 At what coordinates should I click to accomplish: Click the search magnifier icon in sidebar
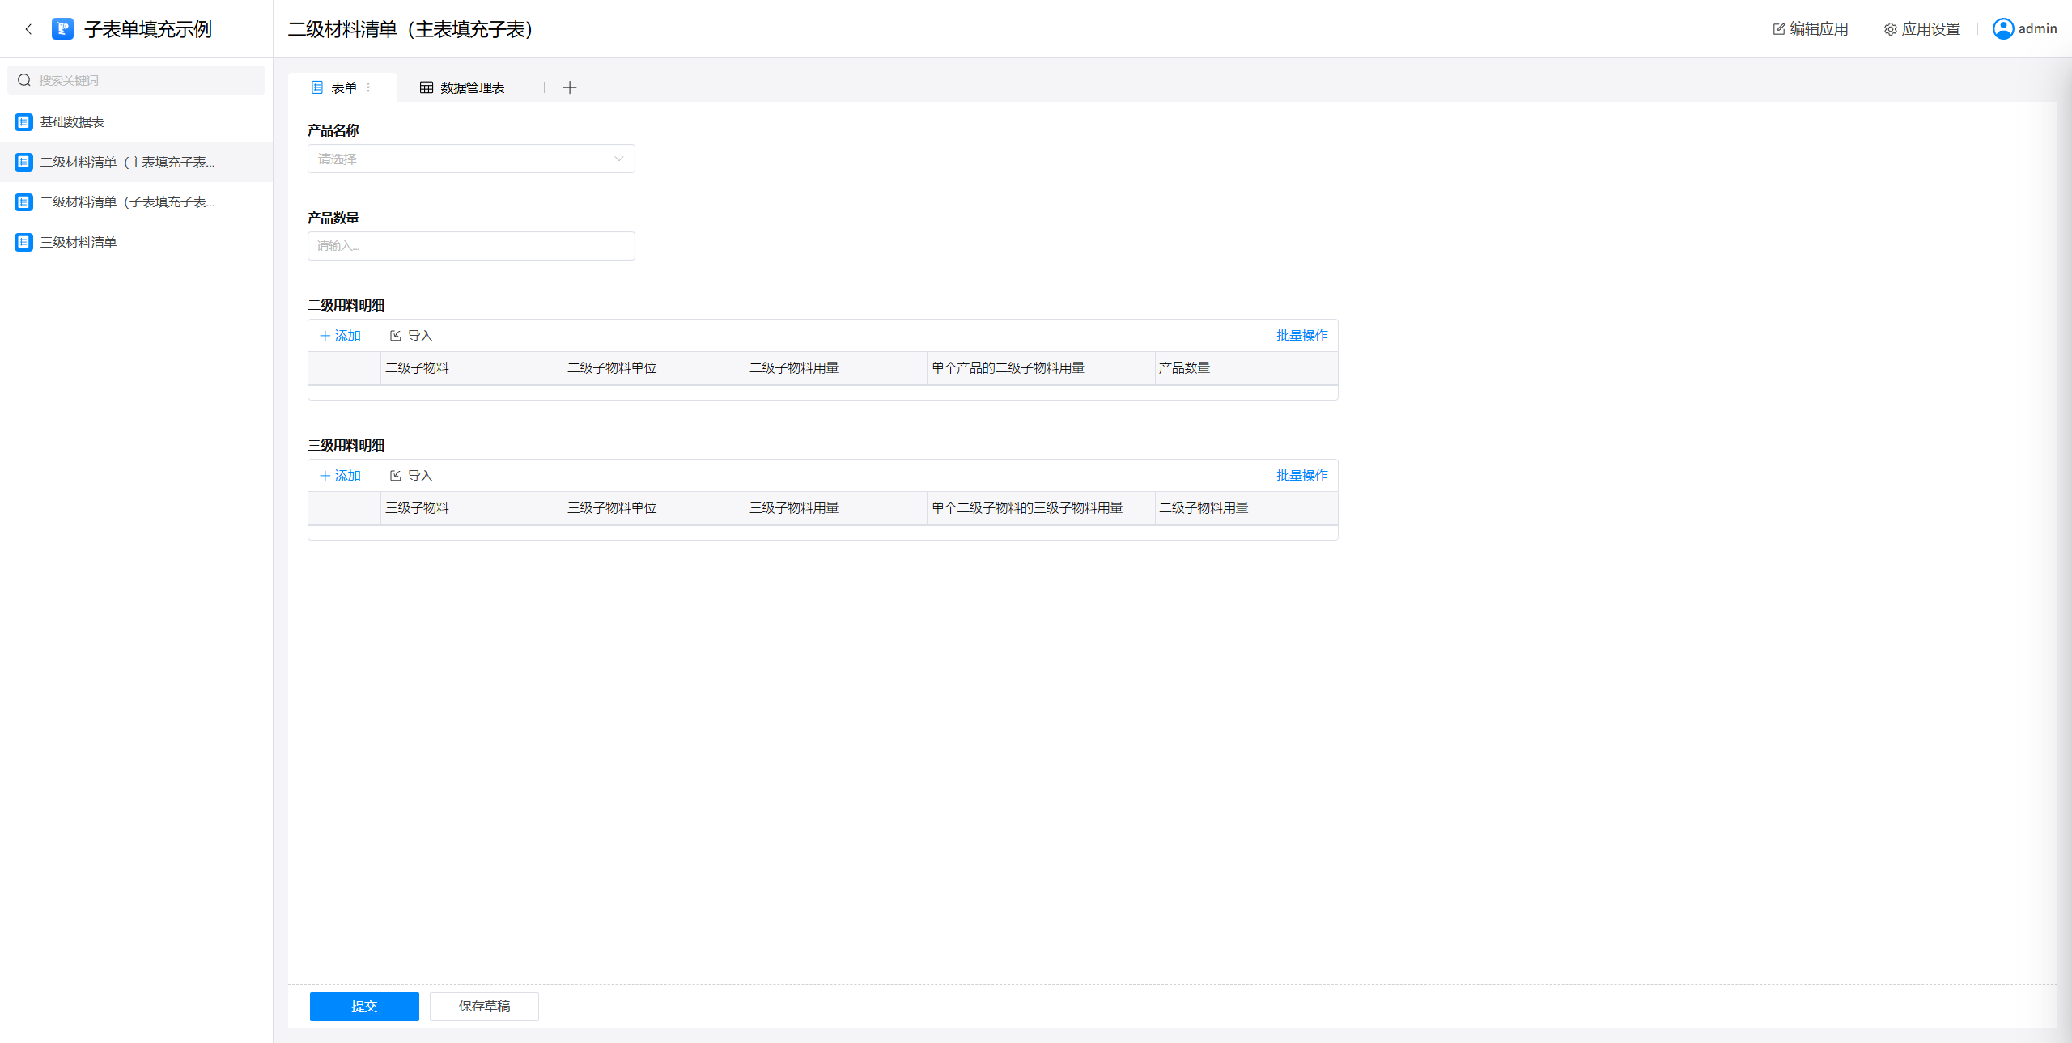pyautogui.click(x=24, y=80)
